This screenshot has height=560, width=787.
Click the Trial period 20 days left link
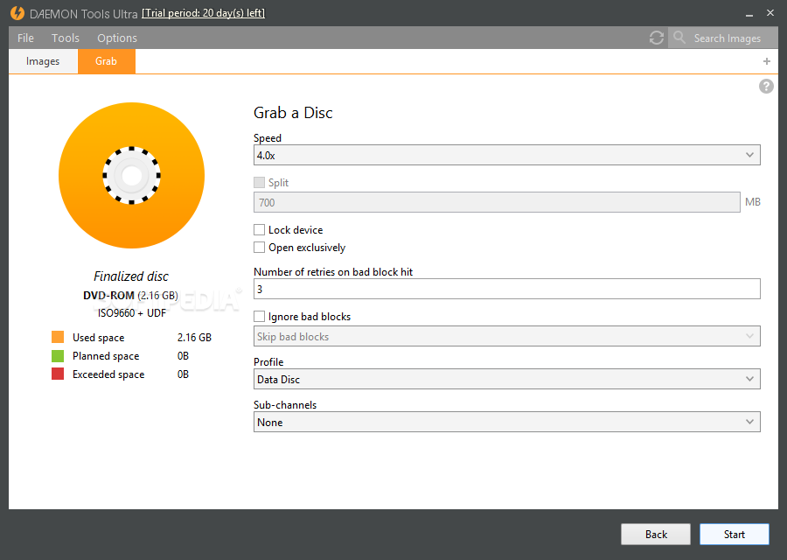click(203, 13)
